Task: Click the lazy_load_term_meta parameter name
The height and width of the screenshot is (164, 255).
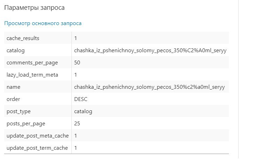Action: (x=32, y=75)
